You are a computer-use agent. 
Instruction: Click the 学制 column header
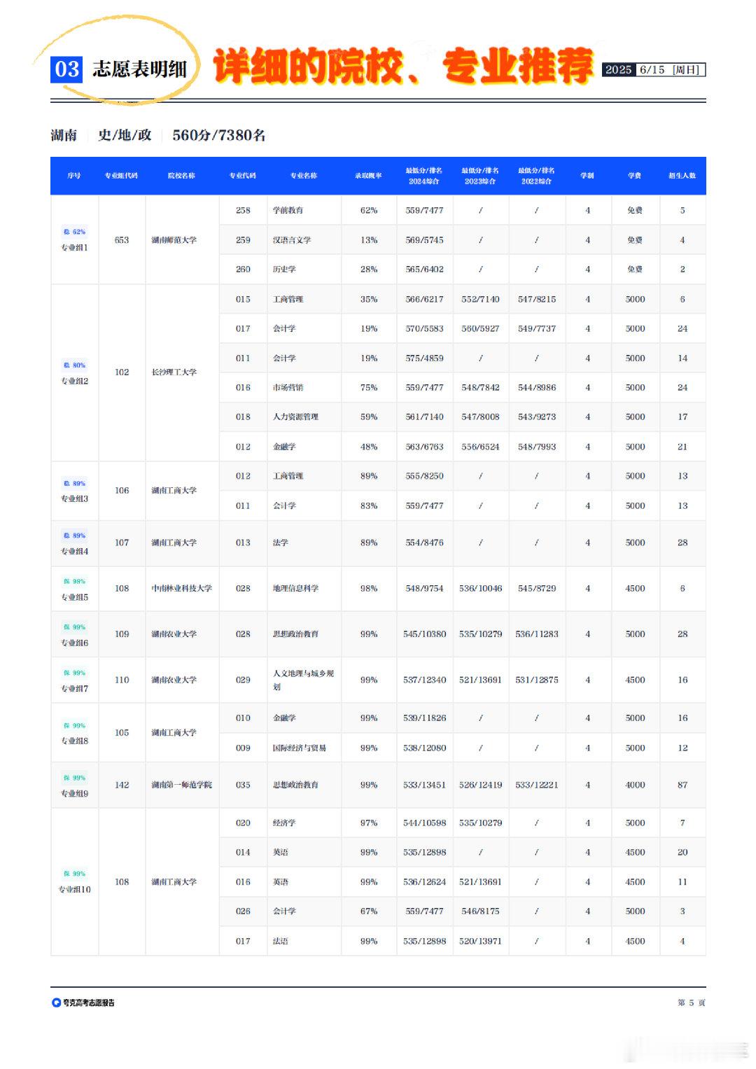587,176
